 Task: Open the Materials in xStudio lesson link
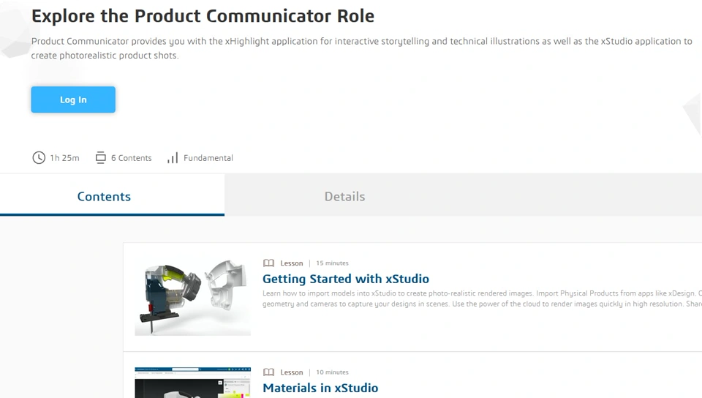[x=320, y=388]
